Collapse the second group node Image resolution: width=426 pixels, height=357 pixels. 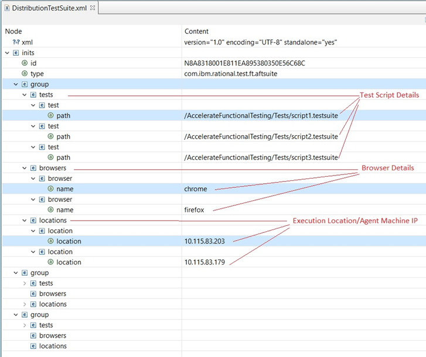(16, 273)
